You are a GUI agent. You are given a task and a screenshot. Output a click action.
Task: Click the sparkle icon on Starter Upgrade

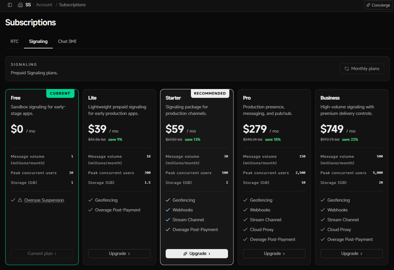click(185, 254)
